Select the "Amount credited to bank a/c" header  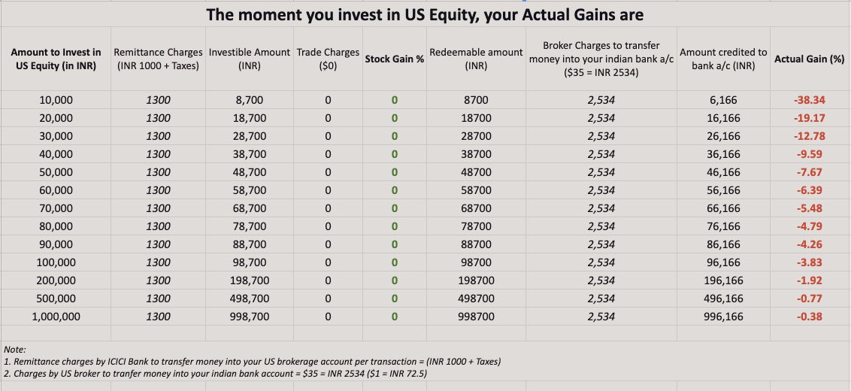point(723,59)
